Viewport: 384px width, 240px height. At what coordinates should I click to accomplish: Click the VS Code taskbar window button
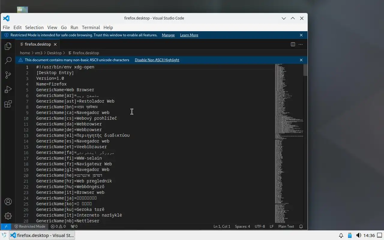point(42,235)
